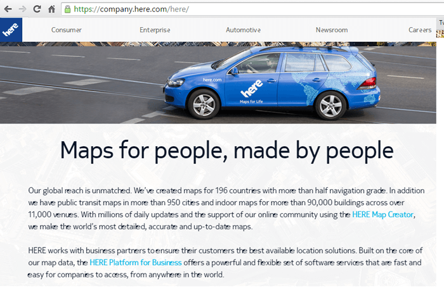The height and width of the screenshot is (295, 444).
Task: Click the text '90,000 buildings across over'
Action: point(356,203)
